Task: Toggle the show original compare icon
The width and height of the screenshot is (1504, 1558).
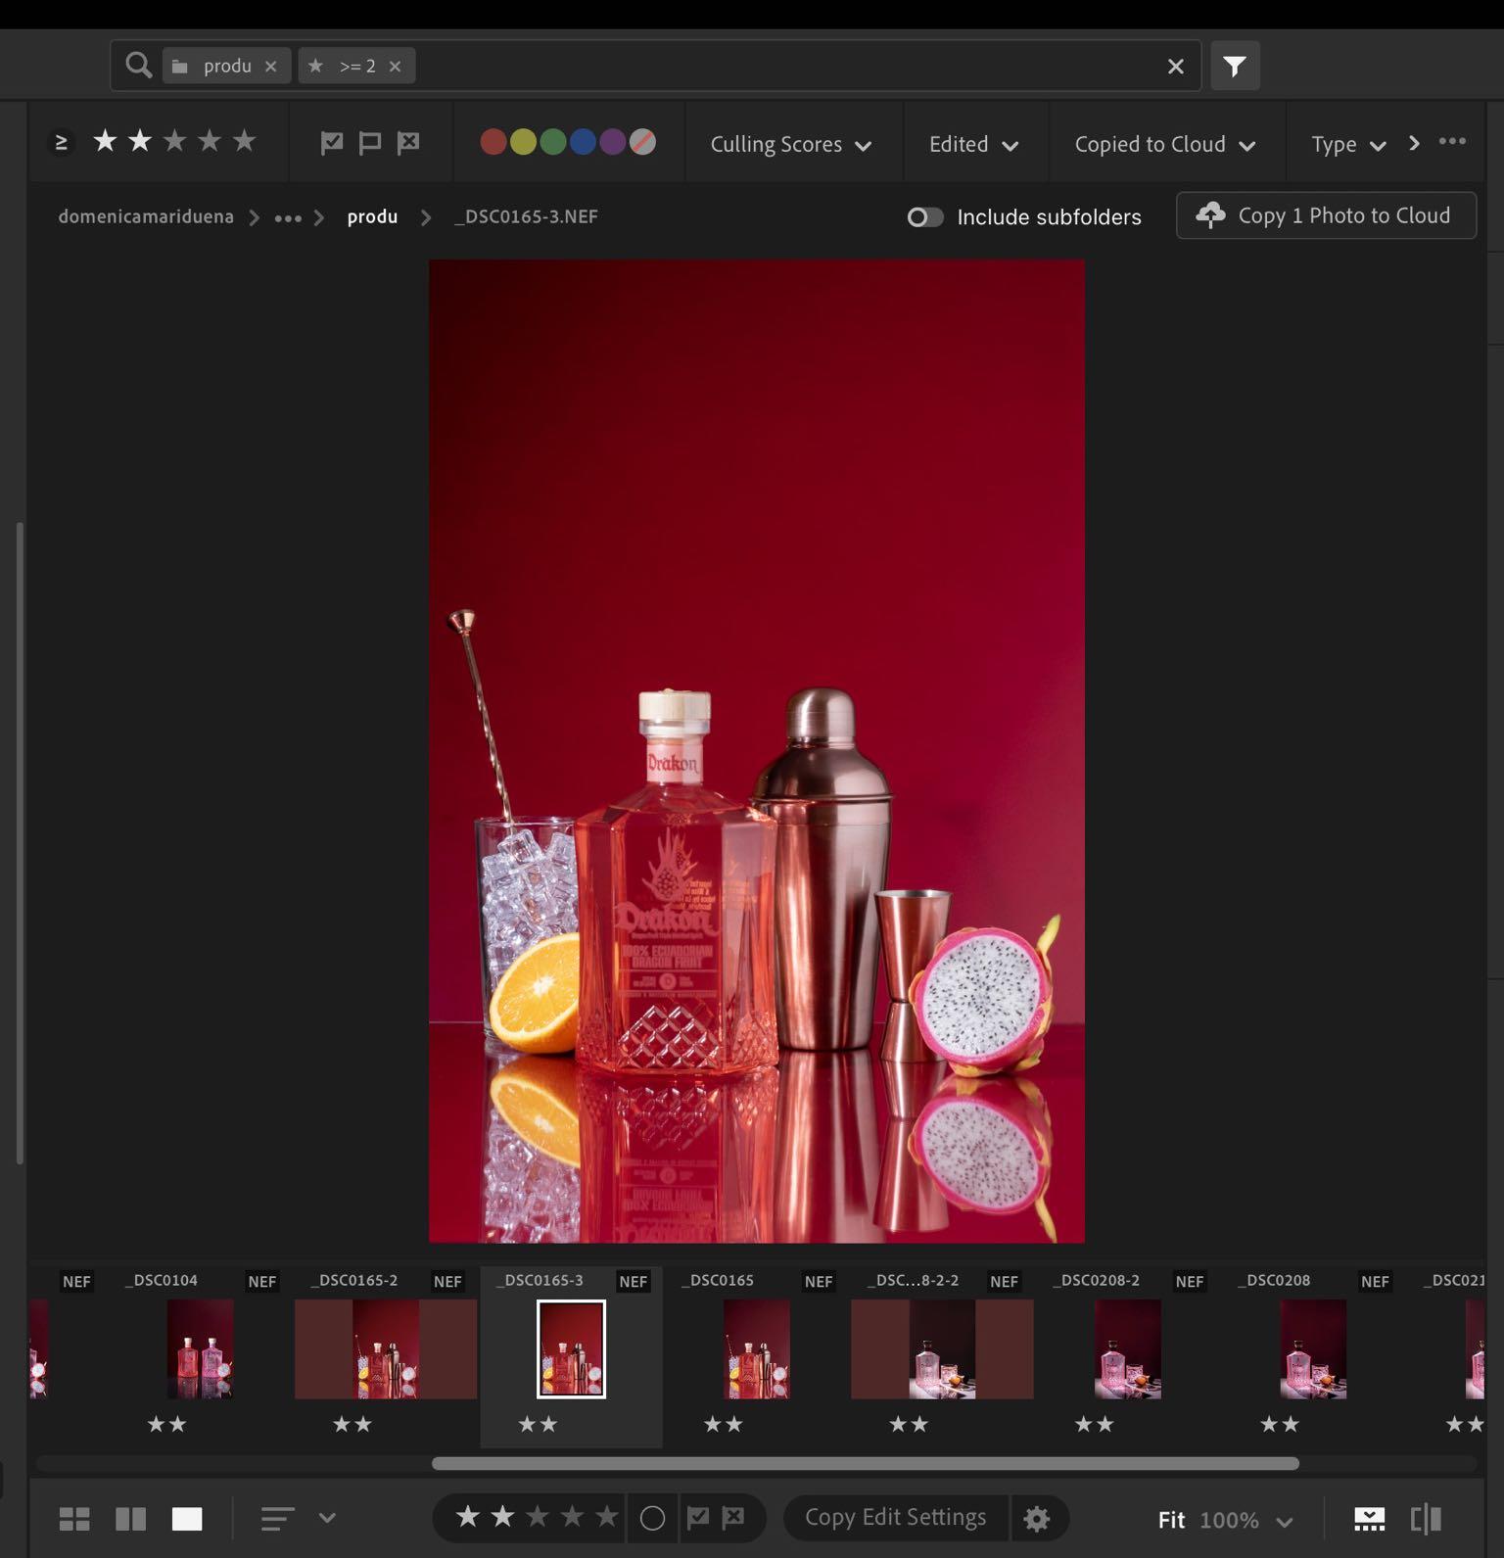Action: [x=1426, y=1519]
